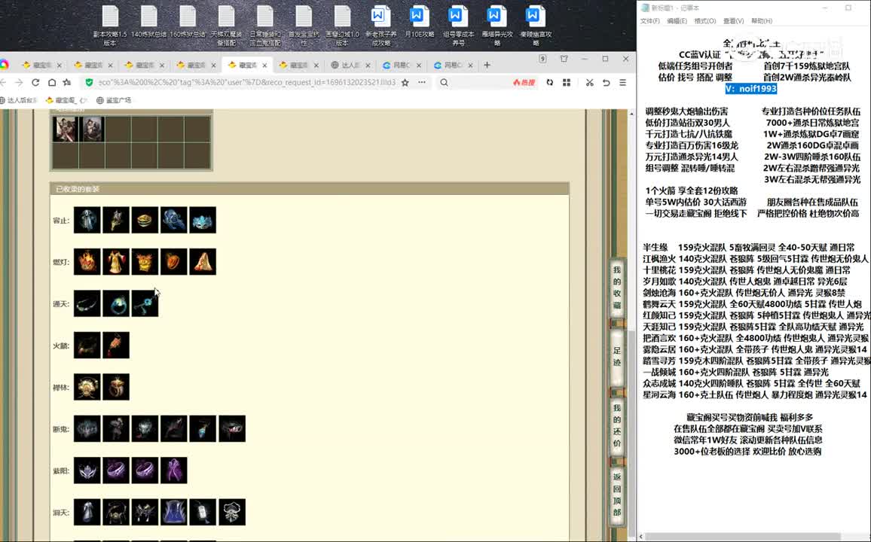Click Notepad horizontal scrollbar left arrow
The height and width of the screenshot is (542, 871).
642,537
